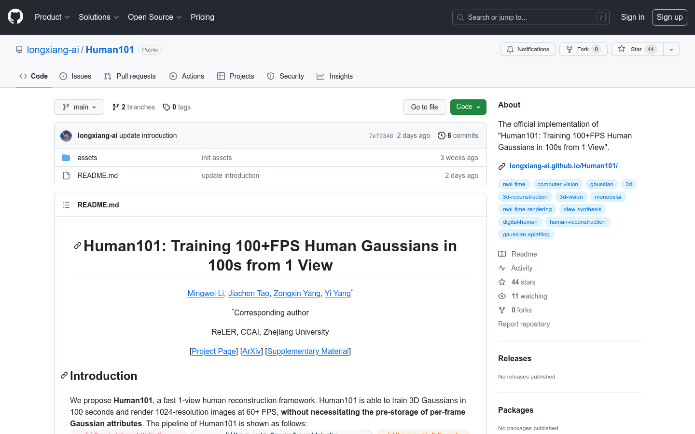Image resolution: width=695 pixels, height=434 pixels.
Task: Open Yi Yang author link
Action: (x=338, y=293)
